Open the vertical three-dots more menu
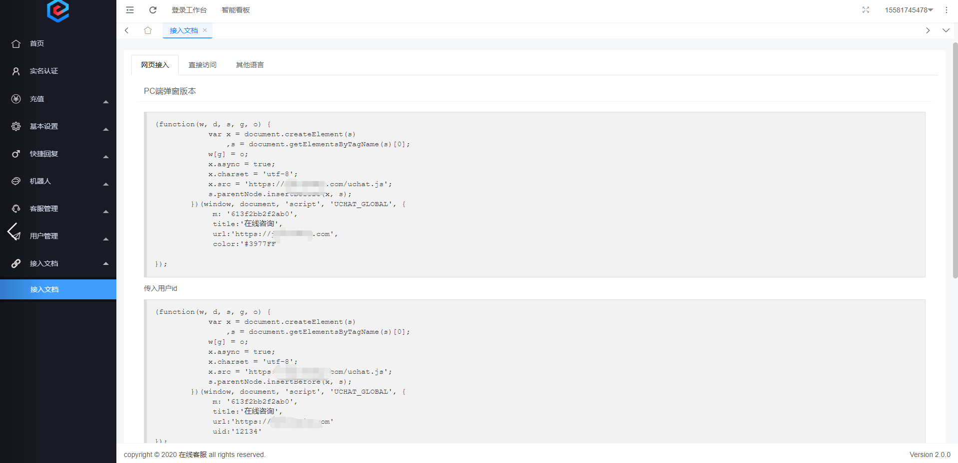The image size is (958, 463). click(946, 10)
